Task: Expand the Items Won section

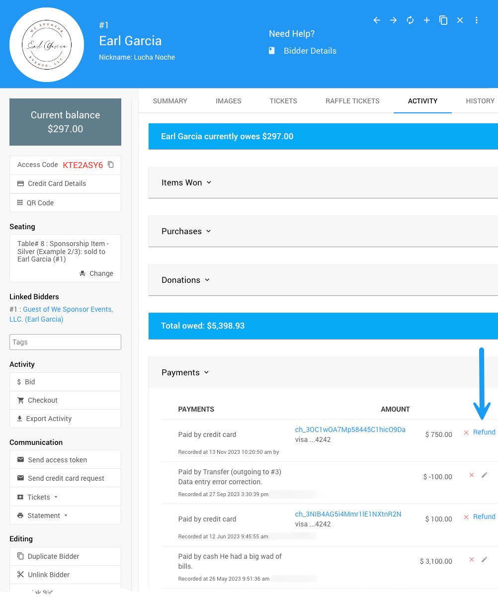Action: tap(186, 182)
